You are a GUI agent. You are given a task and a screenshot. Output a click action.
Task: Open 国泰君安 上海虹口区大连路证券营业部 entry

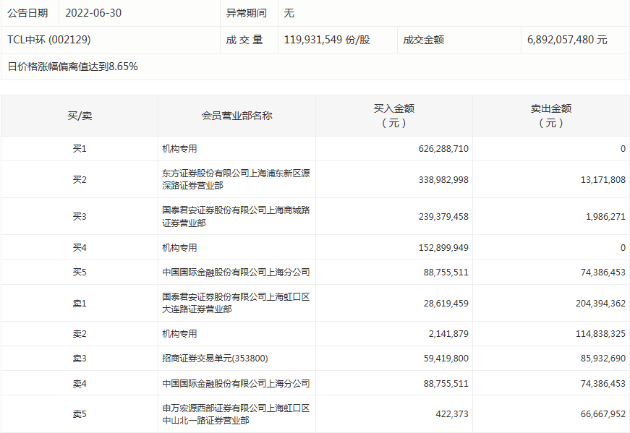(x=236, y=303)
